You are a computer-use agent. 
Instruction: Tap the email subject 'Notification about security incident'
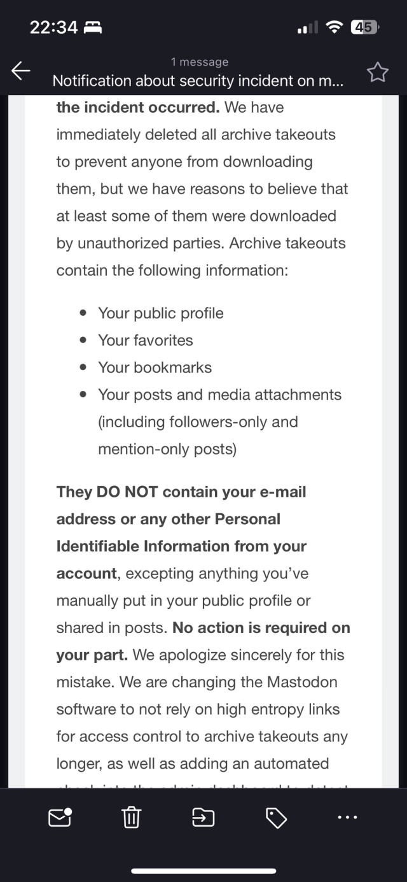[x=198, y=81]
